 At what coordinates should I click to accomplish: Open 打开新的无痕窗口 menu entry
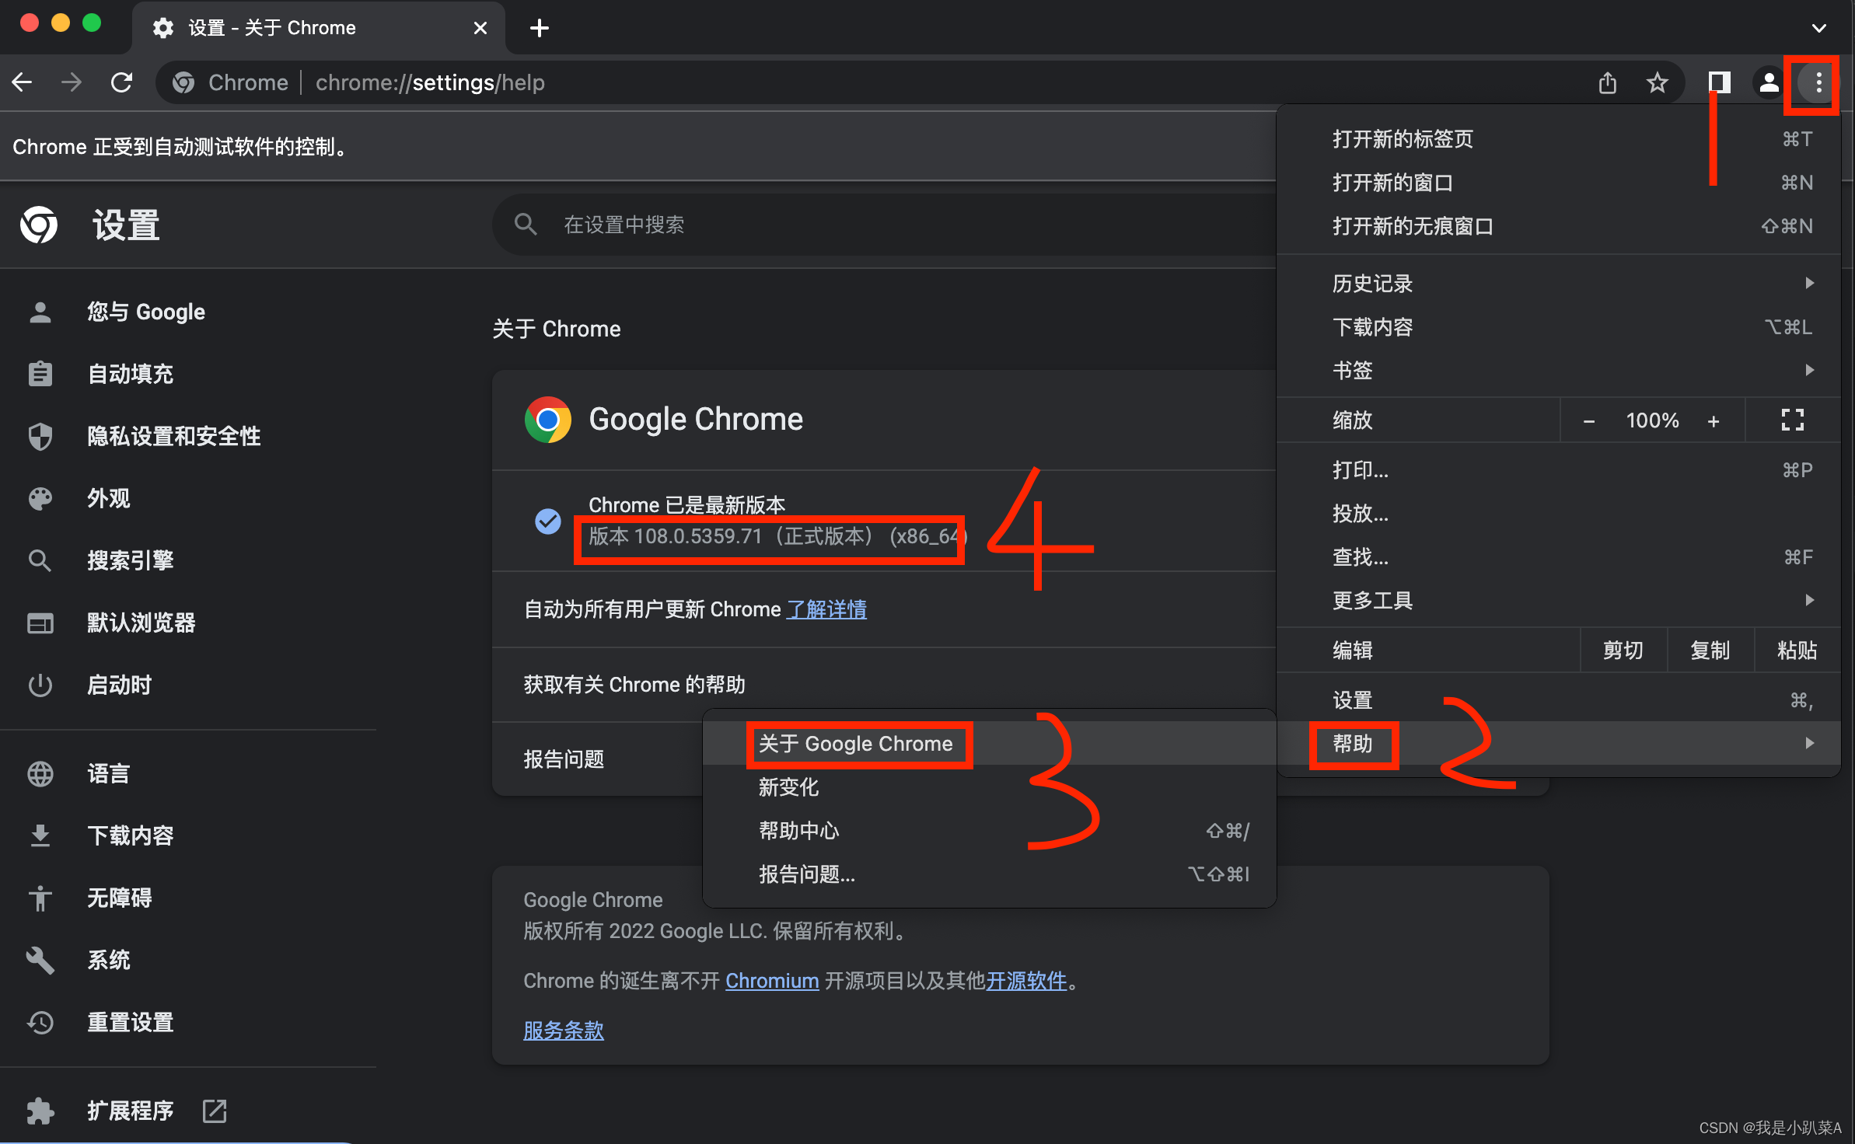(1413, 226)
